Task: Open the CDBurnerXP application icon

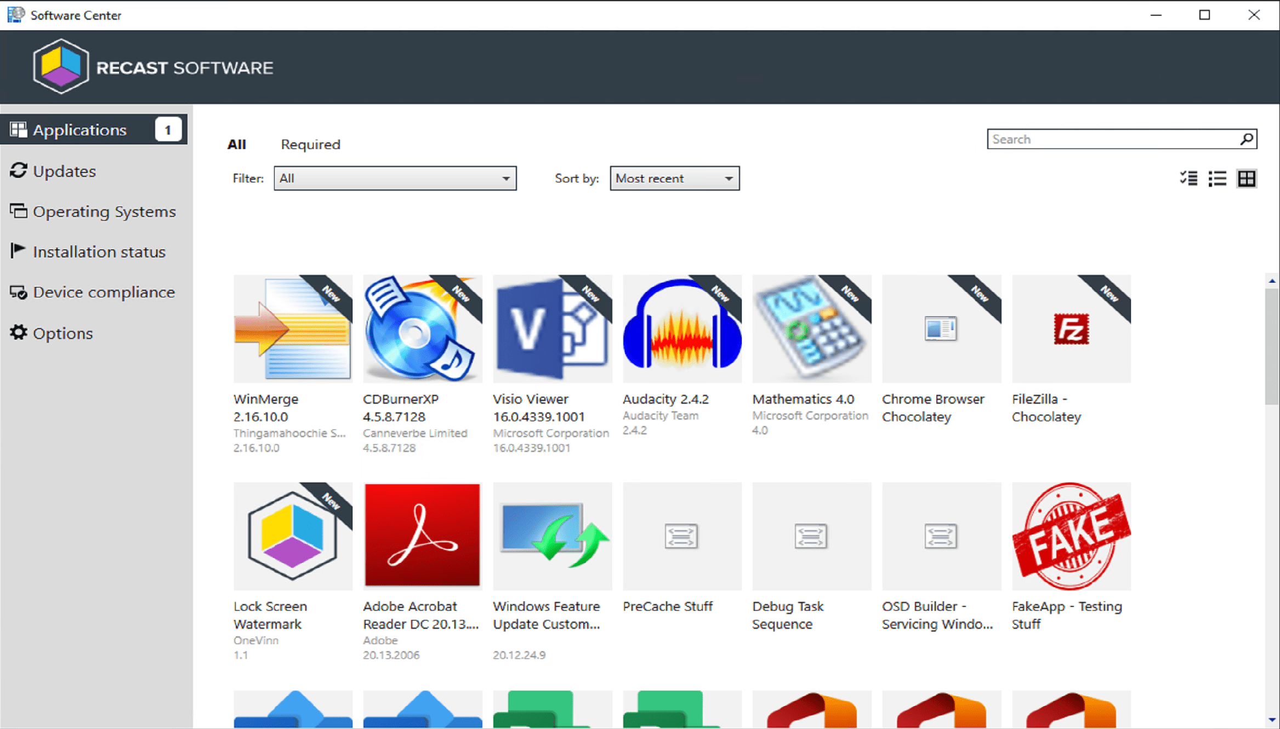Action: click(x=422, y=329)
